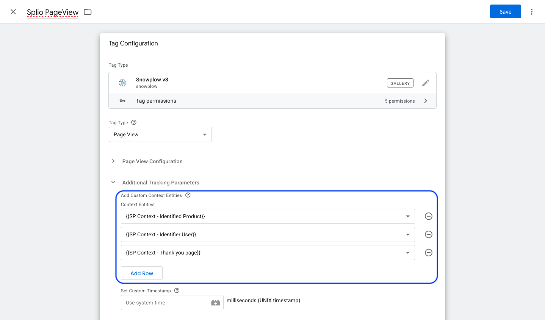
Task: Click the variable picker icon beside timestamp field
Action: (216, 303)
